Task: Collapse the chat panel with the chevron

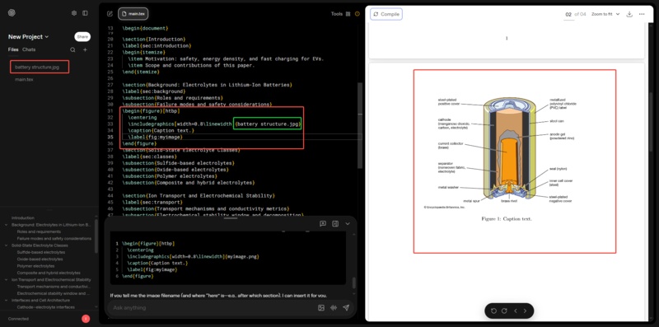Action: pyautogui.click(x=348, y=223)
